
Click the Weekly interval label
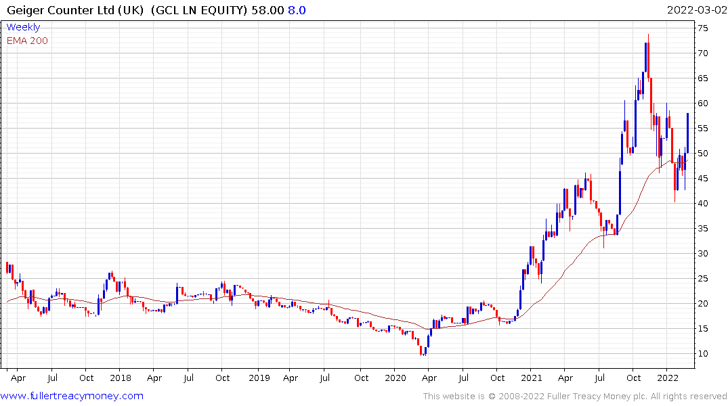pos(23,27)
